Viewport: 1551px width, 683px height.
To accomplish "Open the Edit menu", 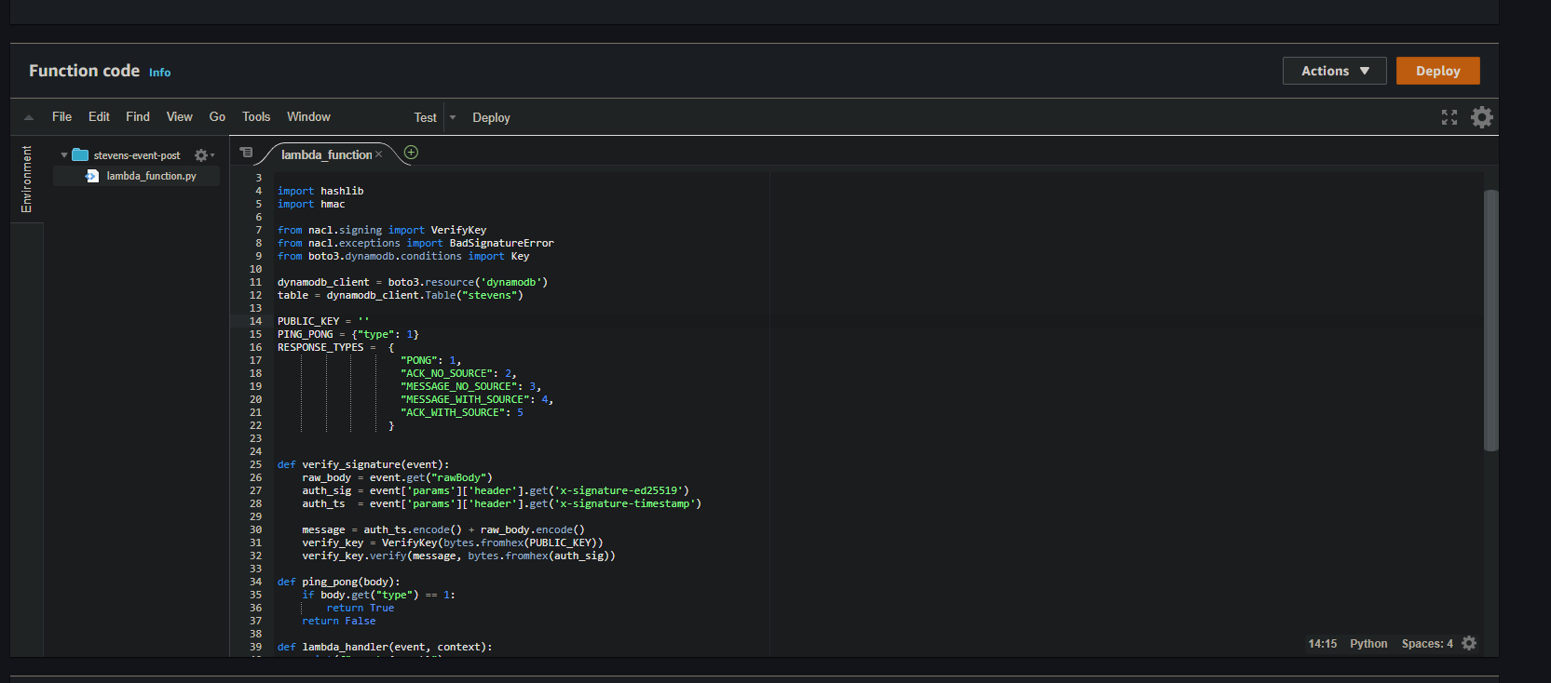I will click(x=99, y=116).
